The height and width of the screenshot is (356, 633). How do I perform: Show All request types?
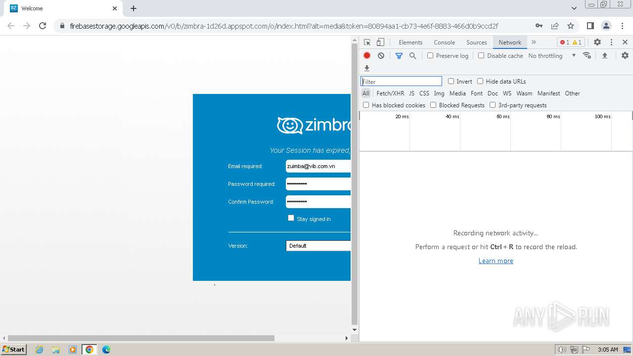pos(366,93)
